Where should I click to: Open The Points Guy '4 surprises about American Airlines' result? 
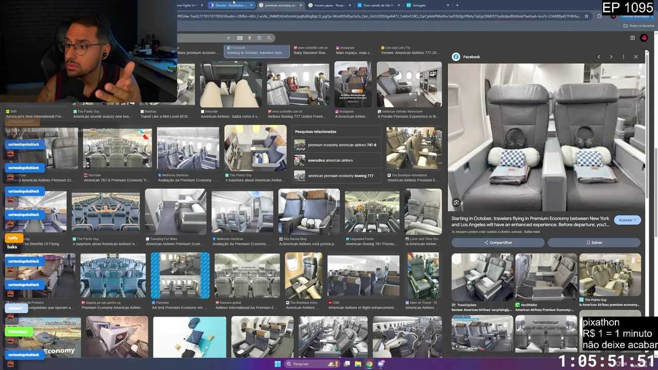255,149
